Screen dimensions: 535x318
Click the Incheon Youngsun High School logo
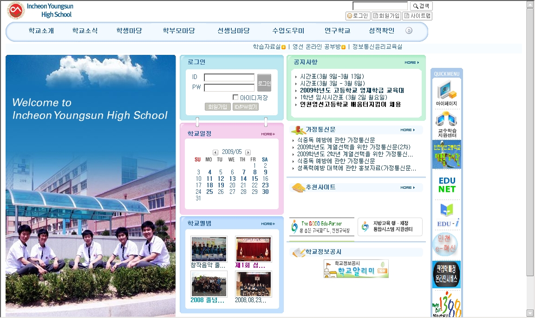(40, 10)
